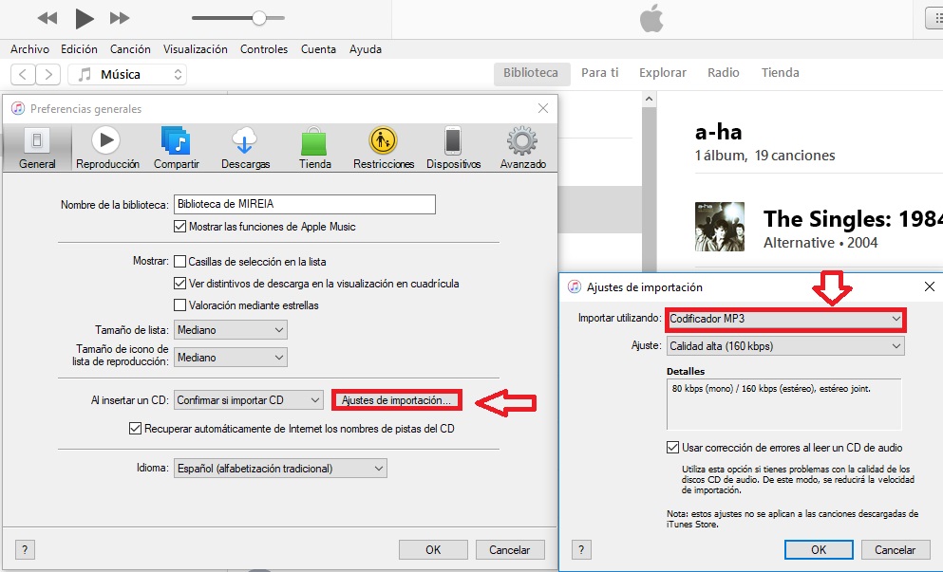Enable Valoración mediante estrellas checkbox
943x572 pixels.
pyautogui.click(x=179, y=305)
